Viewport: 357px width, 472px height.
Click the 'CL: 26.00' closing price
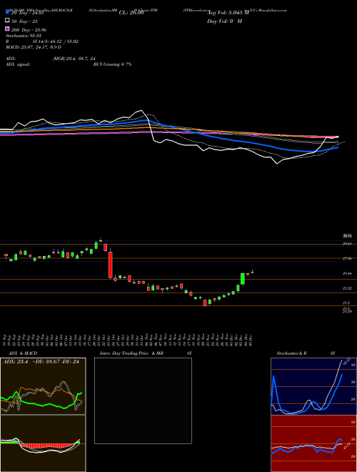(131, 13)
